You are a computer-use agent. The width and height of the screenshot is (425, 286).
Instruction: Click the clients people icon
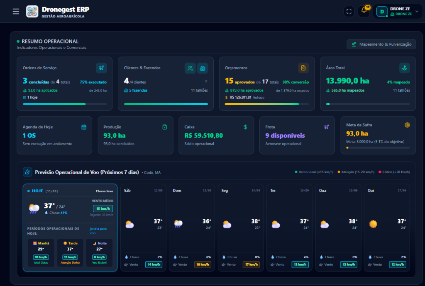[190, 68]
